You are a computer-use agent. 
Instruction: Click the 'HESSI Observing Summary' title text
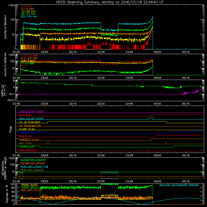tap(78, 2)
